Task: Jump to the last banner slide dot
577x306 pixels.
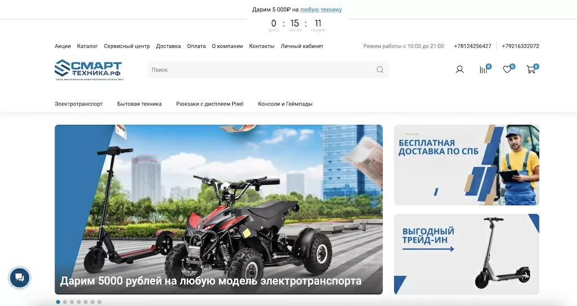Action: 100,302
